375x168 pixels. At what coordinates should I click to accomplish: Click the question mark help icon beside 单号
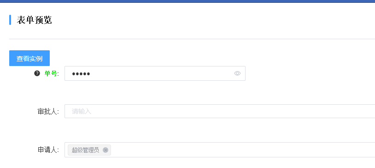click(37, 73)
